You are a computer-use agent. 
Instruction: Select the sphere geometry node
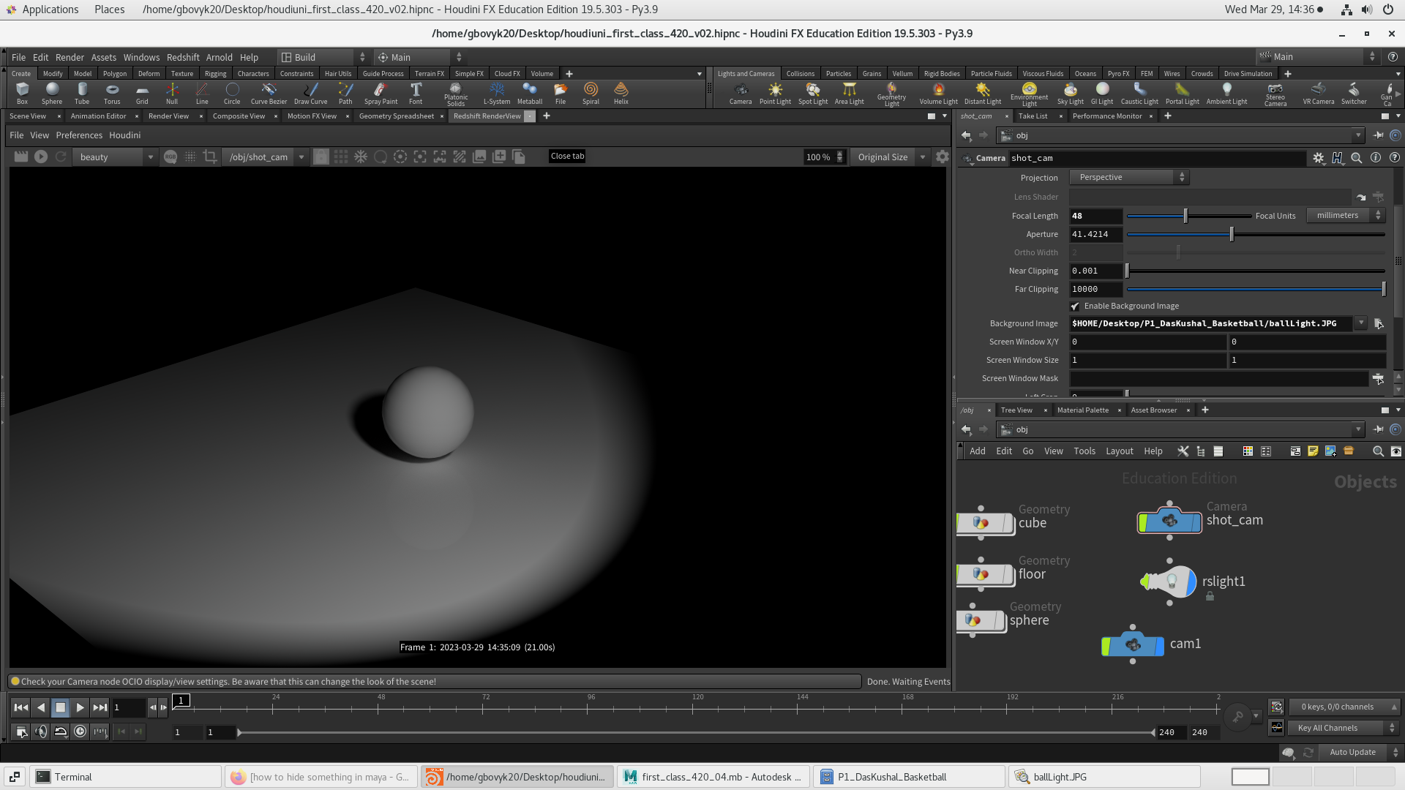(981, 620)
